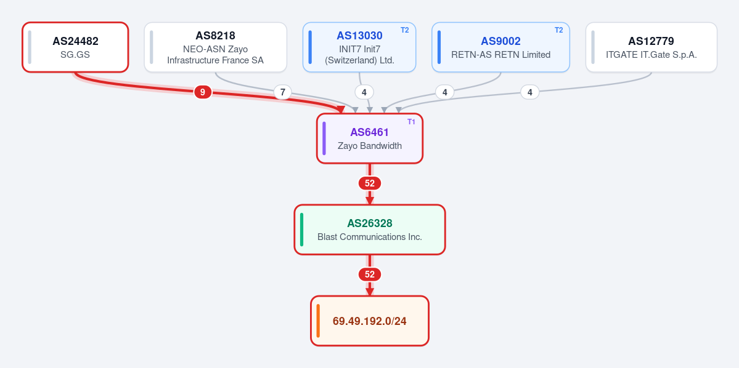Click the T2 tier tag on AS9002
739x368 pixels.
[x=558, y=30]
